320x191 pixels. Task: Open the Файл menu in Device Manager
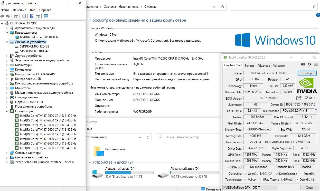[x=5, y=10]
